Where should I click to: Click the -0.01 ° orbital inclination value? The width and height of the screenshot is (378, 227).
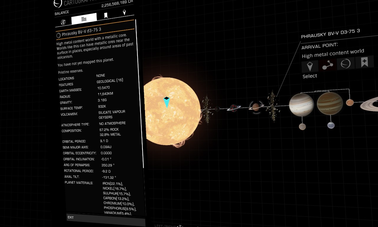tap(106, 159)
